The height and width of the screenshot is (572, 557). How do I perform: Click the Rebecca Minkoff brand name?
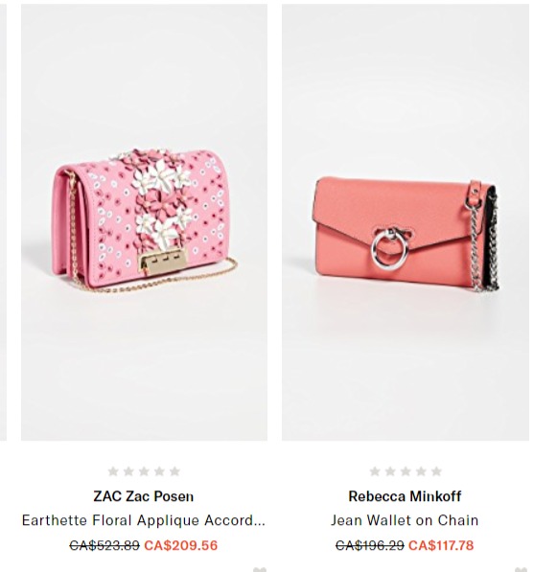click(x=405, y=496)
